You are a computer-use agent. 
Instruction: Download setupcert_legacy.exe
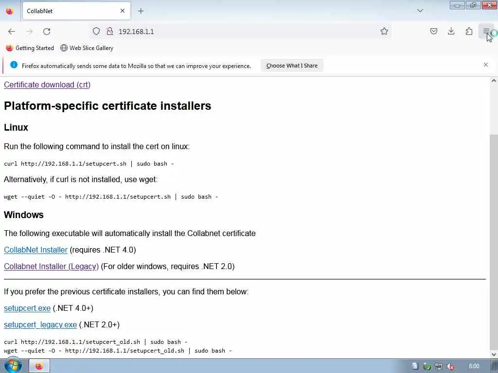[x=40, y=325]
